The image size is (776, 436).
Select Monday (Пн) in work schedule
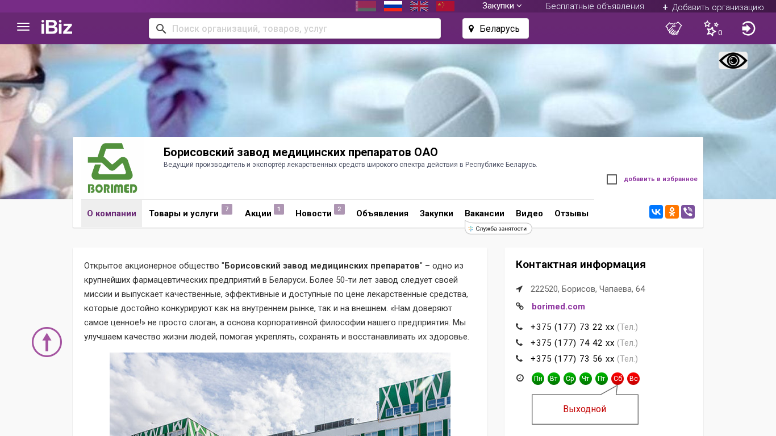(x=538, y=379)
